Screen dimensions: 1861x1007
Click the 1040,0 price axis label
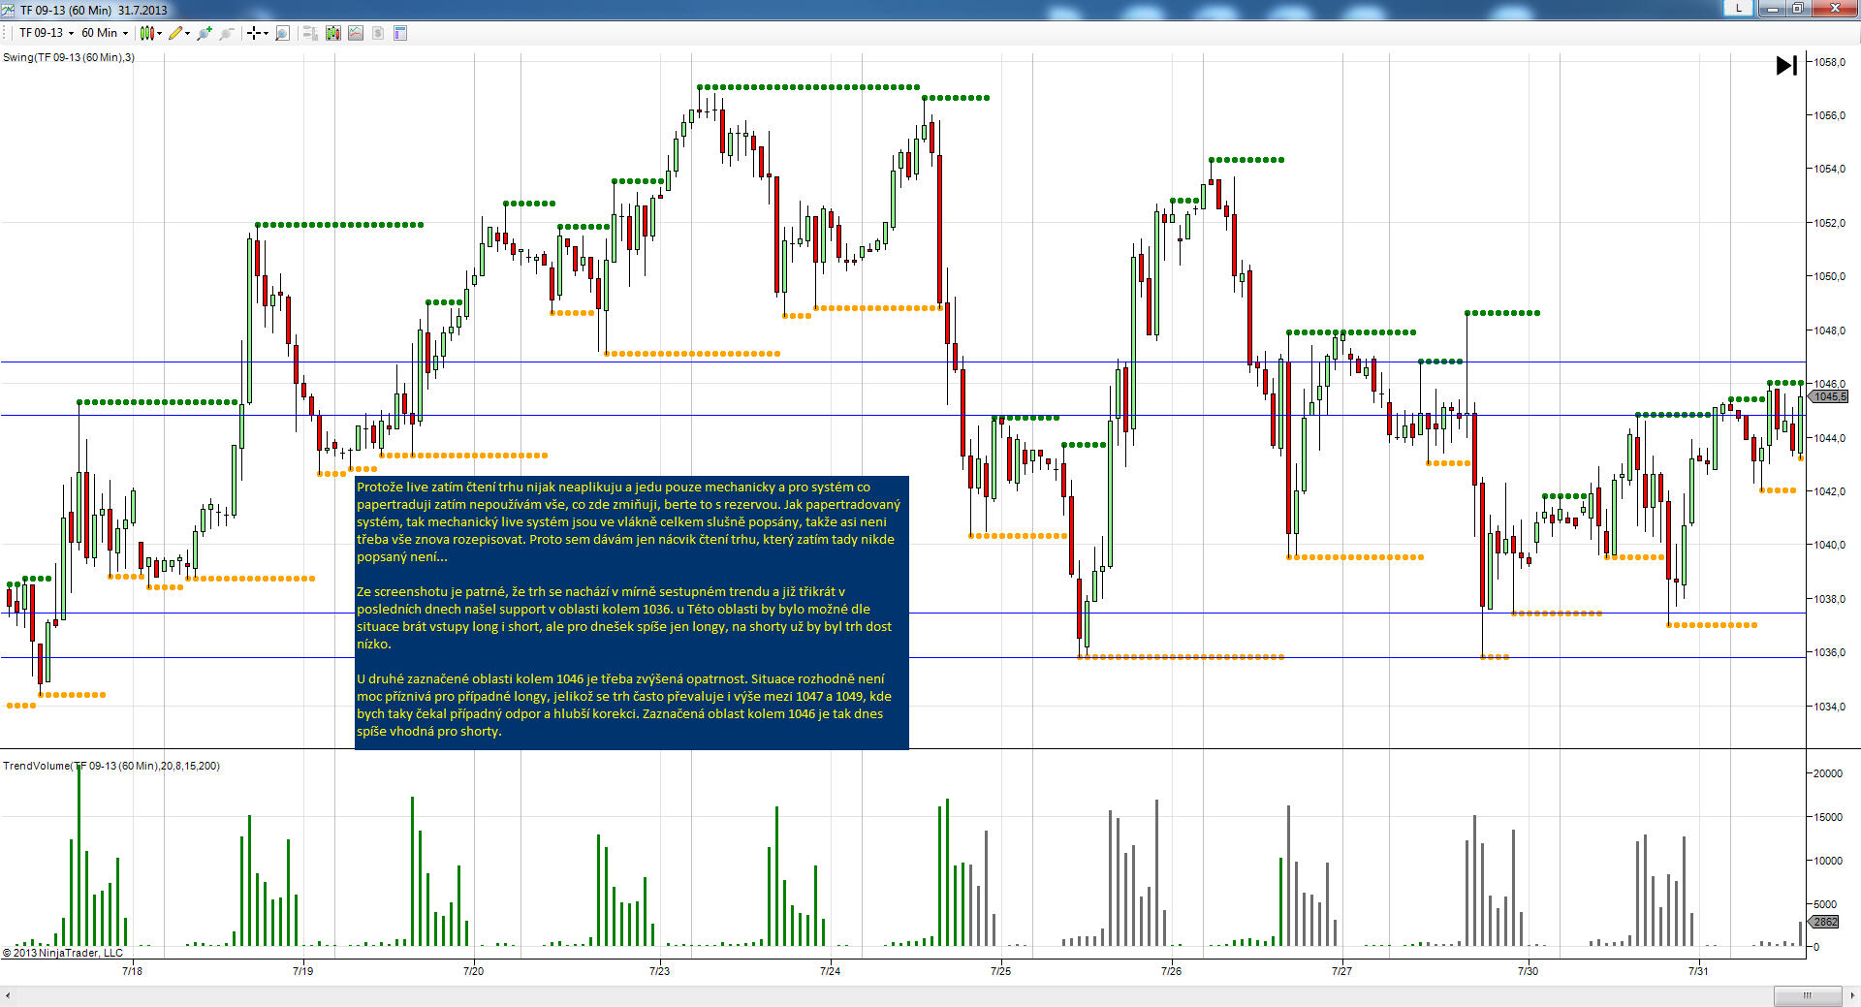click(x=1830, y=545)
